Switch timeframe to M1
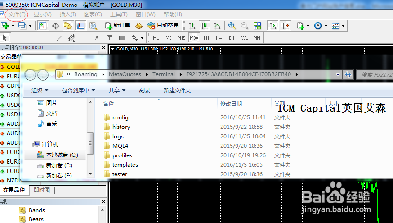 156,38
